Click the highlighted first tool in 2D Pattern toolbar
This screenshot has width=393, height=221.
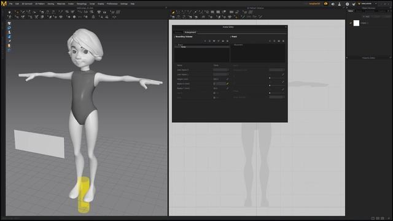coord(173,12)
